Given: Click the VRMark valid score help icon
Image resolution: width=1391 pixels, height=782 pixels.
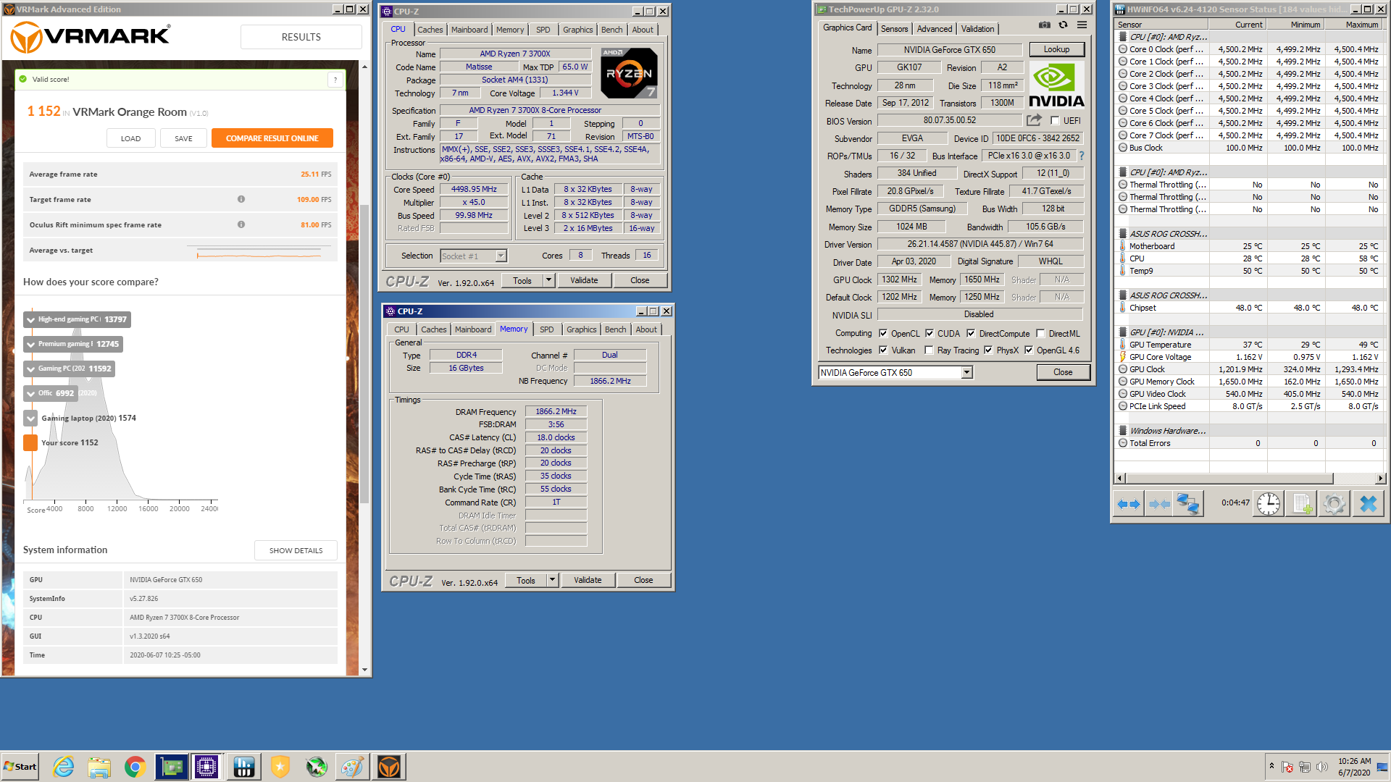Looking at the screenshot, I should pos(335,80).
